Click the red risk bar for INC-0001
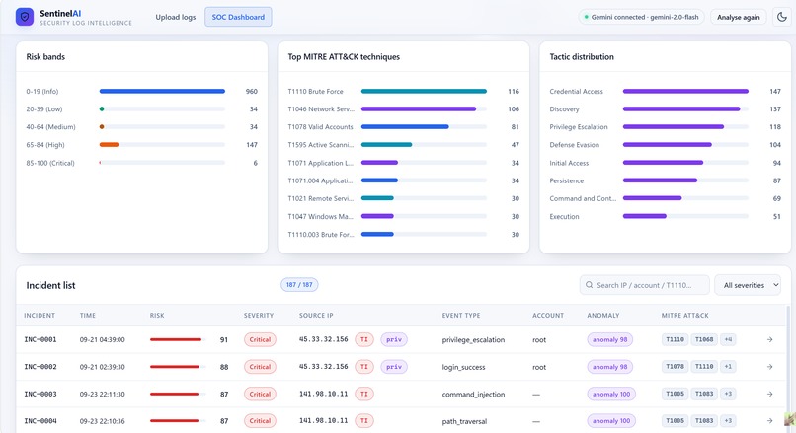 tap(176, 339)
